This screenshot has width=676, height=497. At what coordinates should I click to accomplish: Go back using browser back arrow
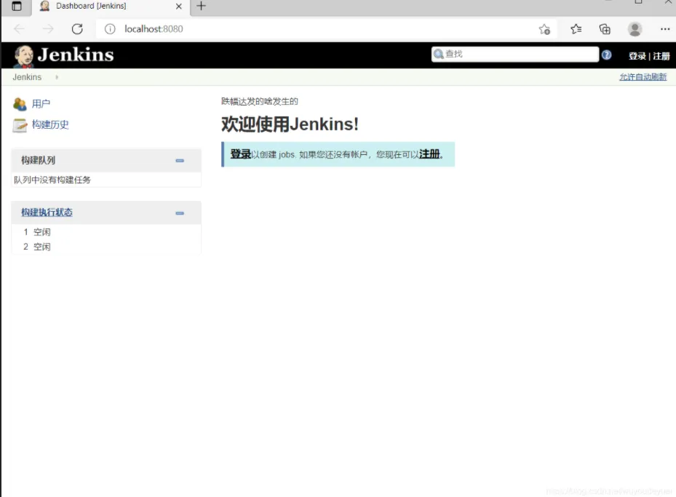pyautogui.click(x=20, y=29)
